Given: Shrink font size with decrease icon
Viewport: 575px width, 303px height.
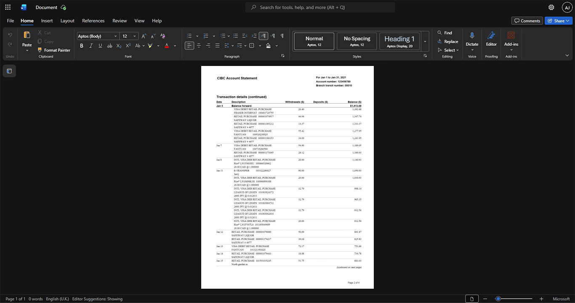Looking at the screenshot, I should click(153, 36).
